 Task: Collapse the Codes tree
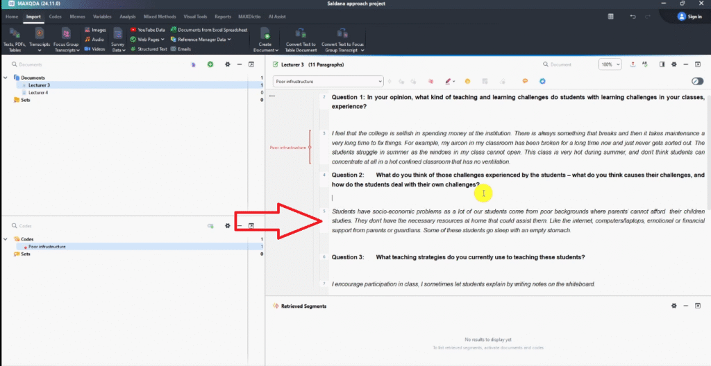point(6,239)
